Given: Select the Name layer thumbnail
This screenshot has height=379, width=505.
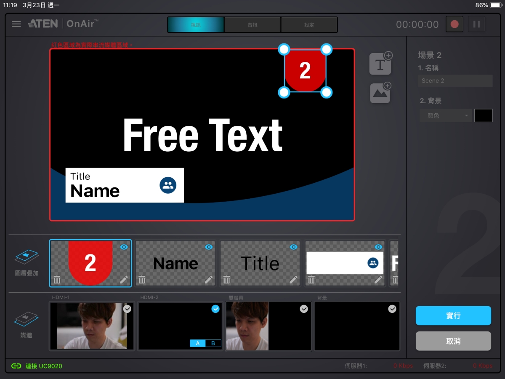Looking at the screenshot, I should pos(175,263).
